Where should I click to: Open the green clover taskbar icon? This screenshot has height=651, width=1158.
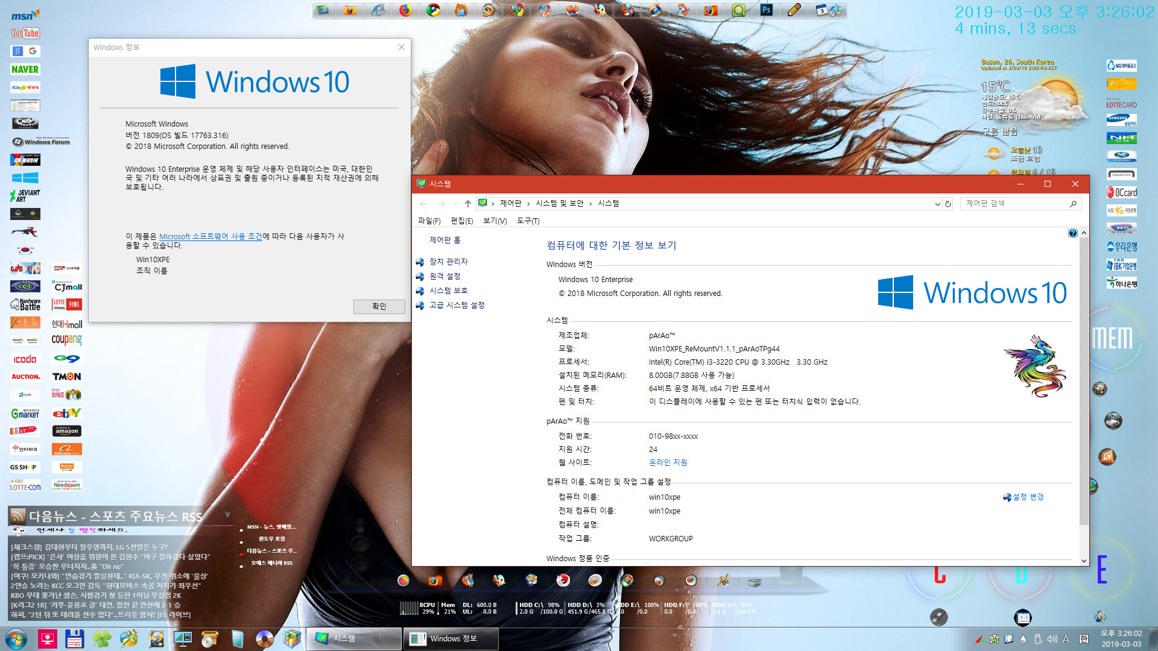point(102,639)
